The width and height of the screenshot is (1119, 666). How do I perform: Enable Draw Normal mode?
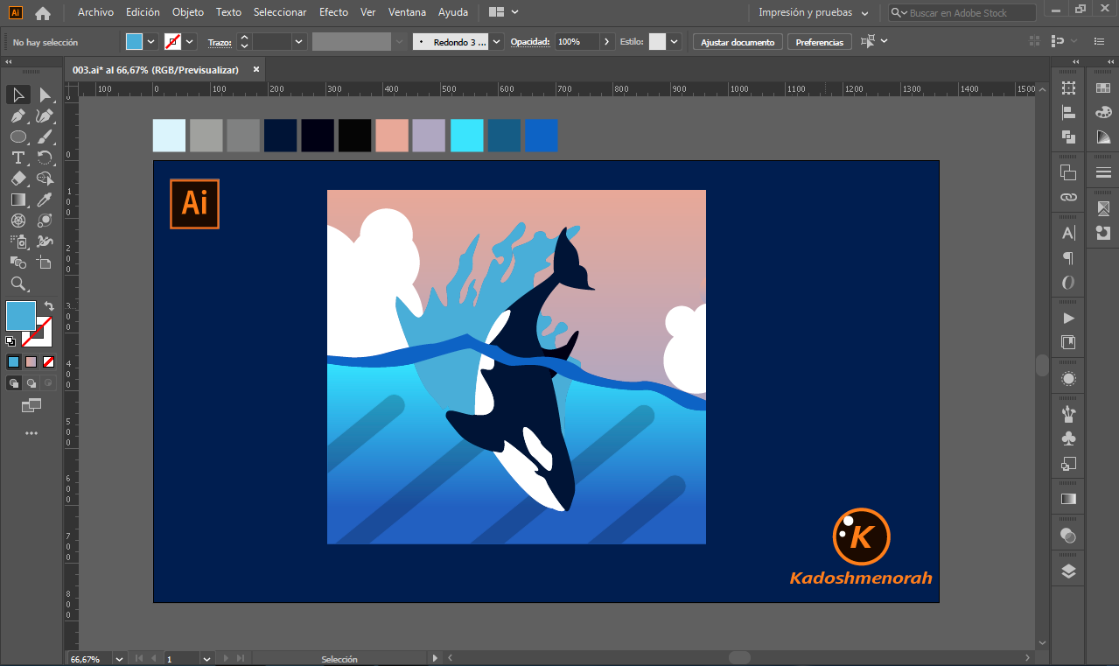(14, 382)
